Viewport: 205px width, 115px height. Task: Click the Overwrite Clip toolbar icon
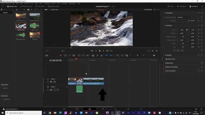(x=83, y=55)
